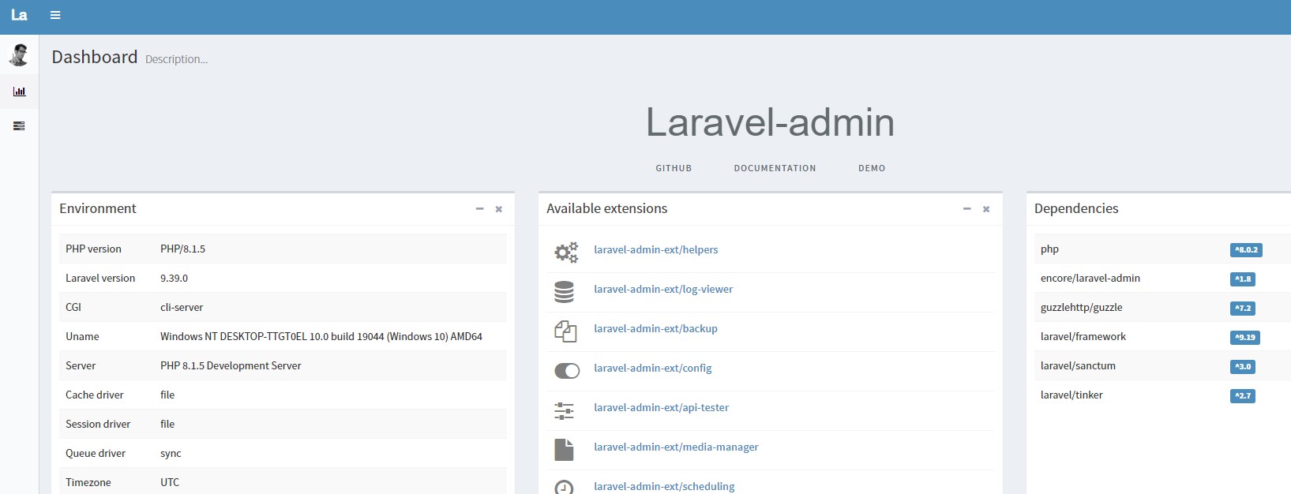
Task: Click the database icon for log-viewer
Action: tap(564, 292)
